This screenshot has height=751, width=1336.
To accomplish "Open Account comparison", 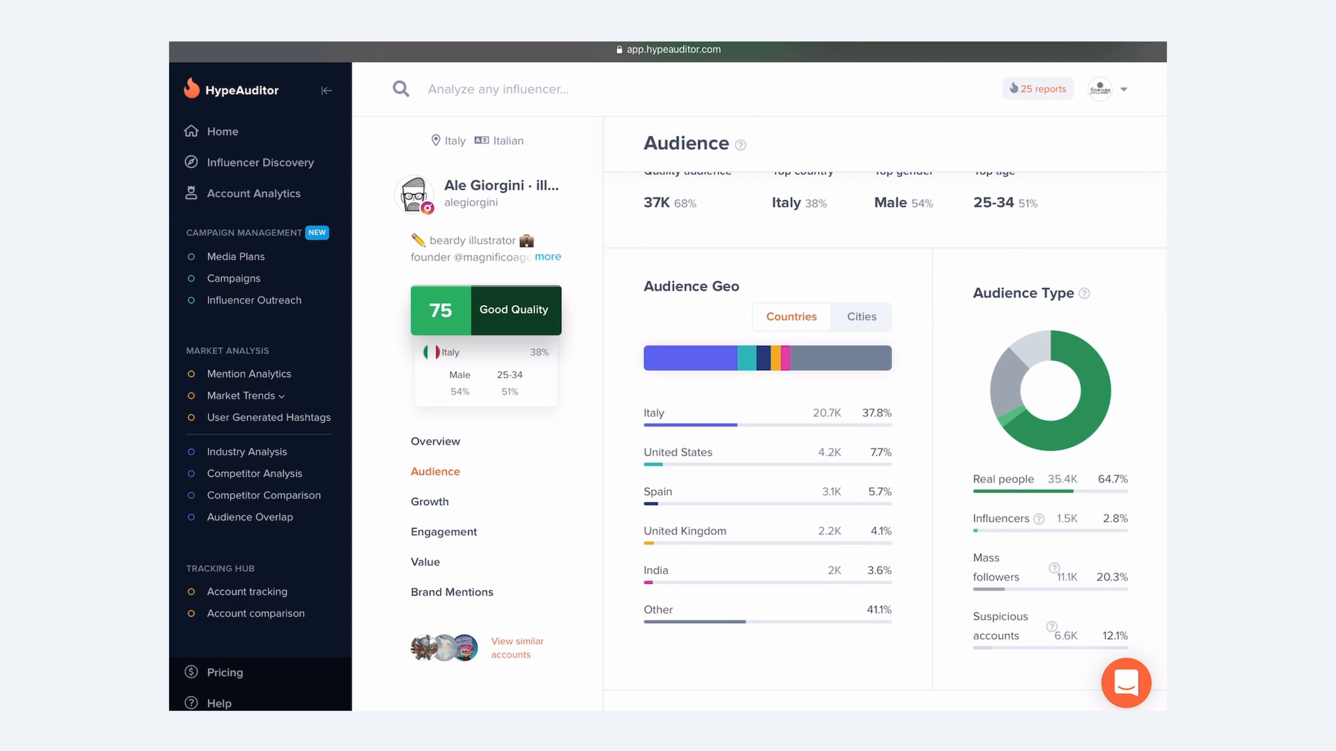I will click(256, 613).
